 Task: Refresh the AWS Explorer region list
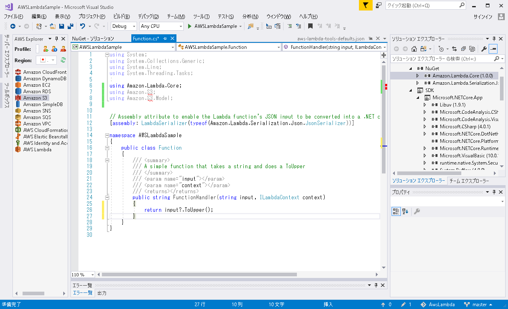point(63,60)
